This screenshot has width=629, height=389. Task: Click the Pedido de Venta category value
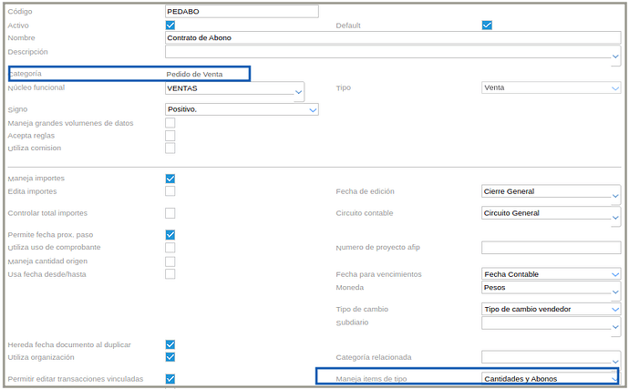[x=194, y=74]
